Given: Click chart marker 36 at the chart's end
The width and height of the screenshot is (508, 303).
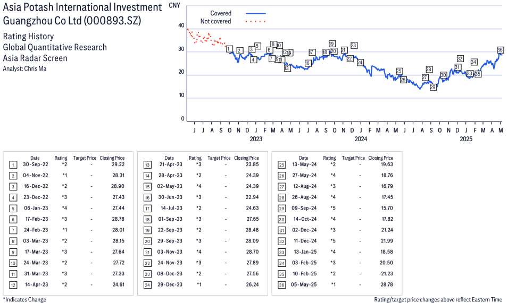Looking at the screenshot, I should point(500,50).
